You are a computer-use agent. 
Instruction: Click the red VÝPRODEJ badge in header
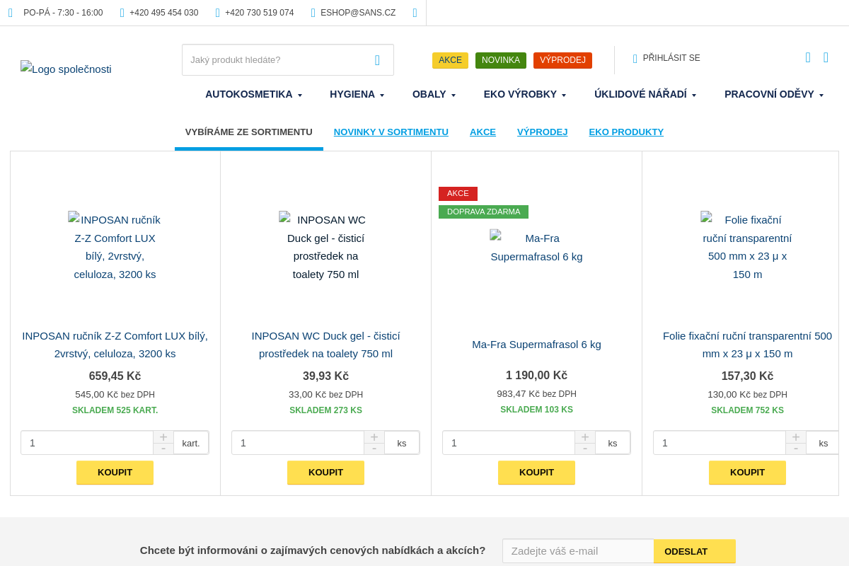coord(562,60)
